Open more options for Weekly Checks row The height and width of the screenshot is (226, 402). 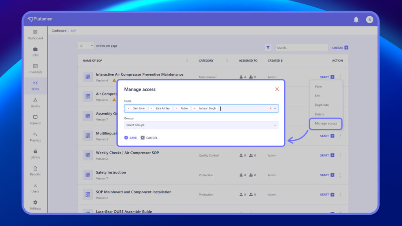[340, 155]
